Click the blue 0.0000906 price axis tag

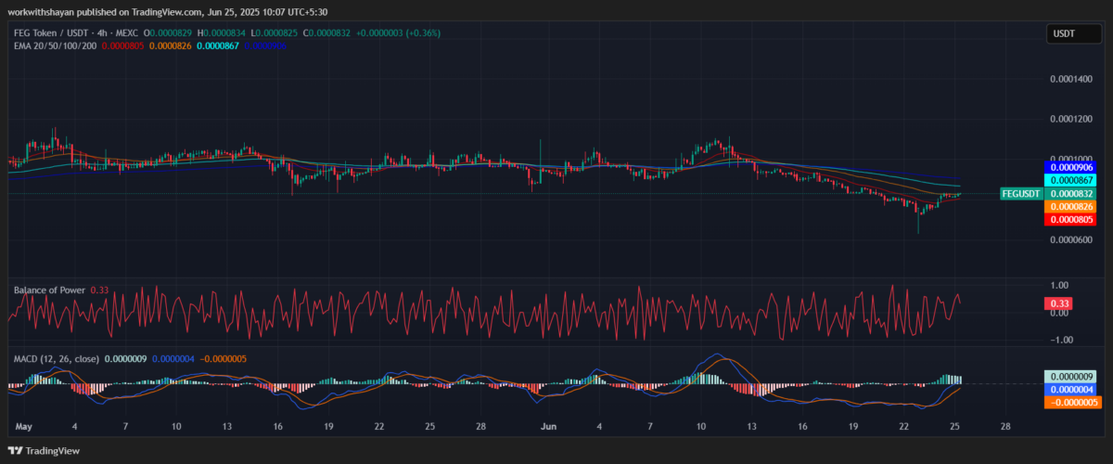pyautogui.click(x=1070, y=167)
